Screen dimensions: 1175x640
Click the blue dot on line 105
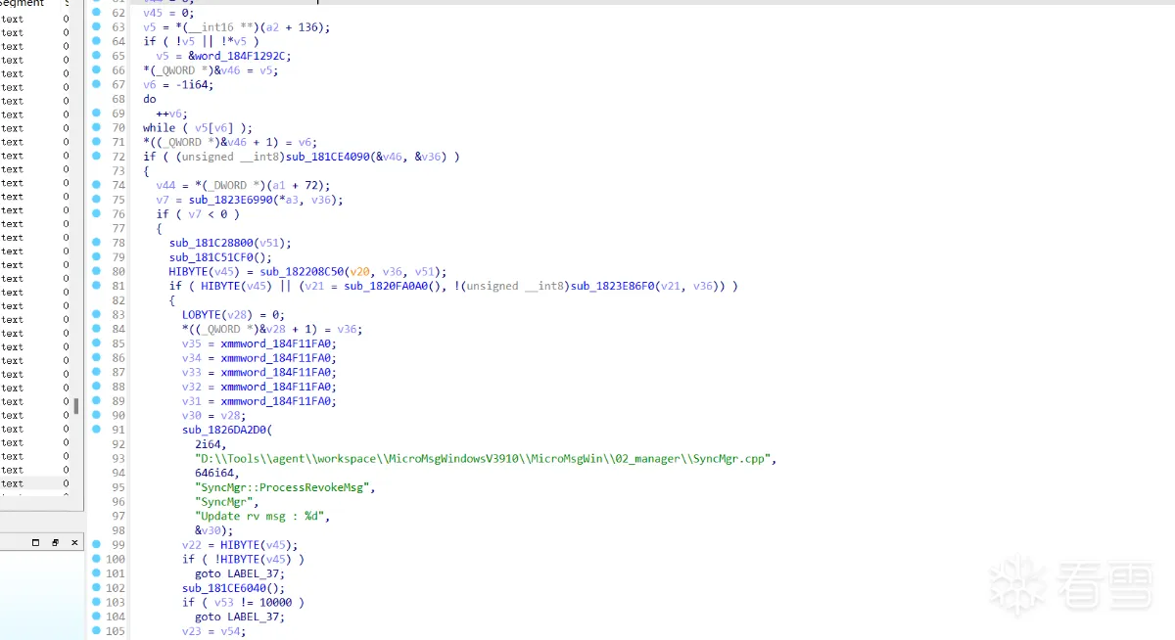click(96, 631)
